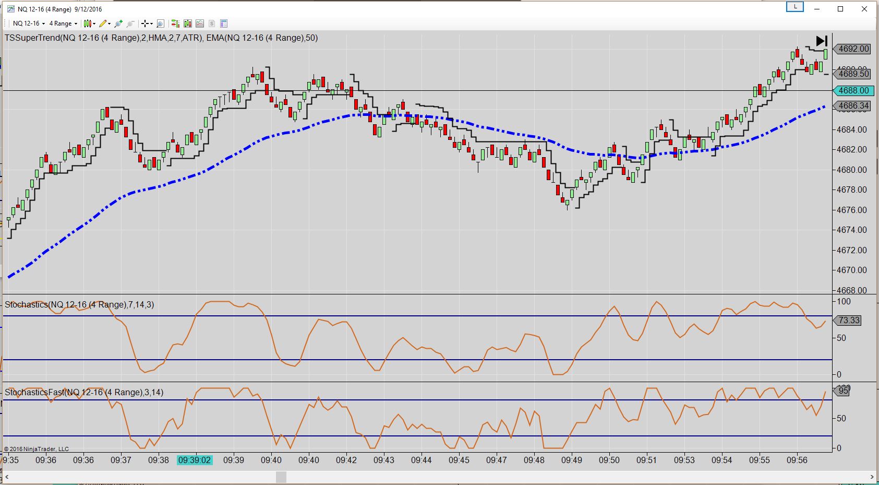Click the greyed Zoom Out magnifier icon
Viewport: 879px width, 485px height.
pos(130,23)
